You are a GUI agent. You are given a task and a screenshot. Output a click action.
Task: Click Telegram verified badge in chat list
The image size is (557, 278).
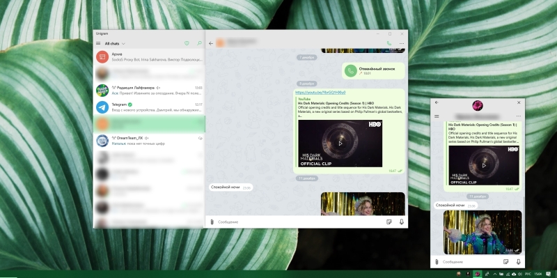pos(130,105)
